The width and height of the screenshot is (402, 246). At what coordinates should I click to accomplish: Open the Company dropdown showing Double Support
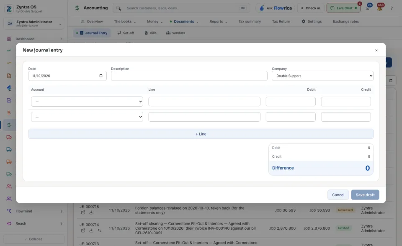click(x=322, y=76)
